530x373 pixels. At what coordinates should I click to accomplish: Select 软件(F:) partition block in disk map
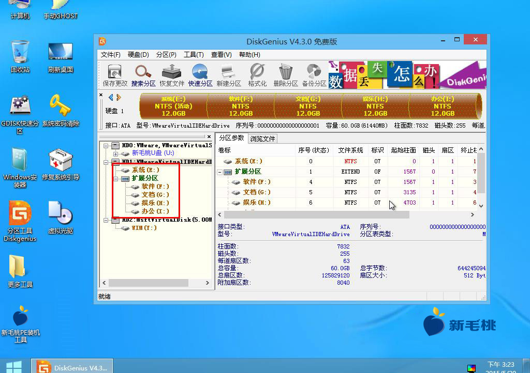tap(241, 106)
